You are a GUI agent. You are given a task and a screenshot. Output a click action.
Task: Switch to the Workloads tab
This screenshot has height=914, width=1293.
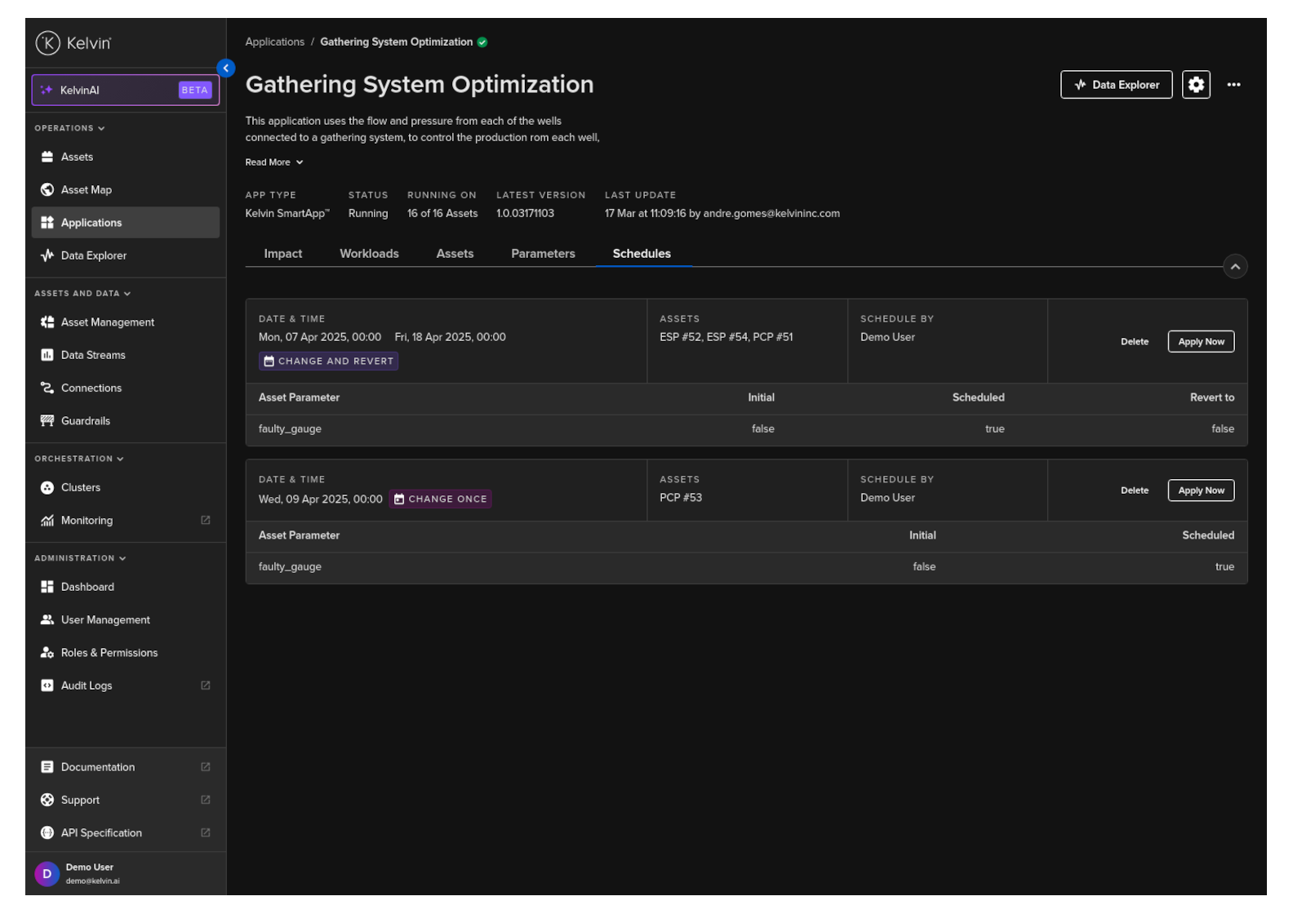(369, 254)
